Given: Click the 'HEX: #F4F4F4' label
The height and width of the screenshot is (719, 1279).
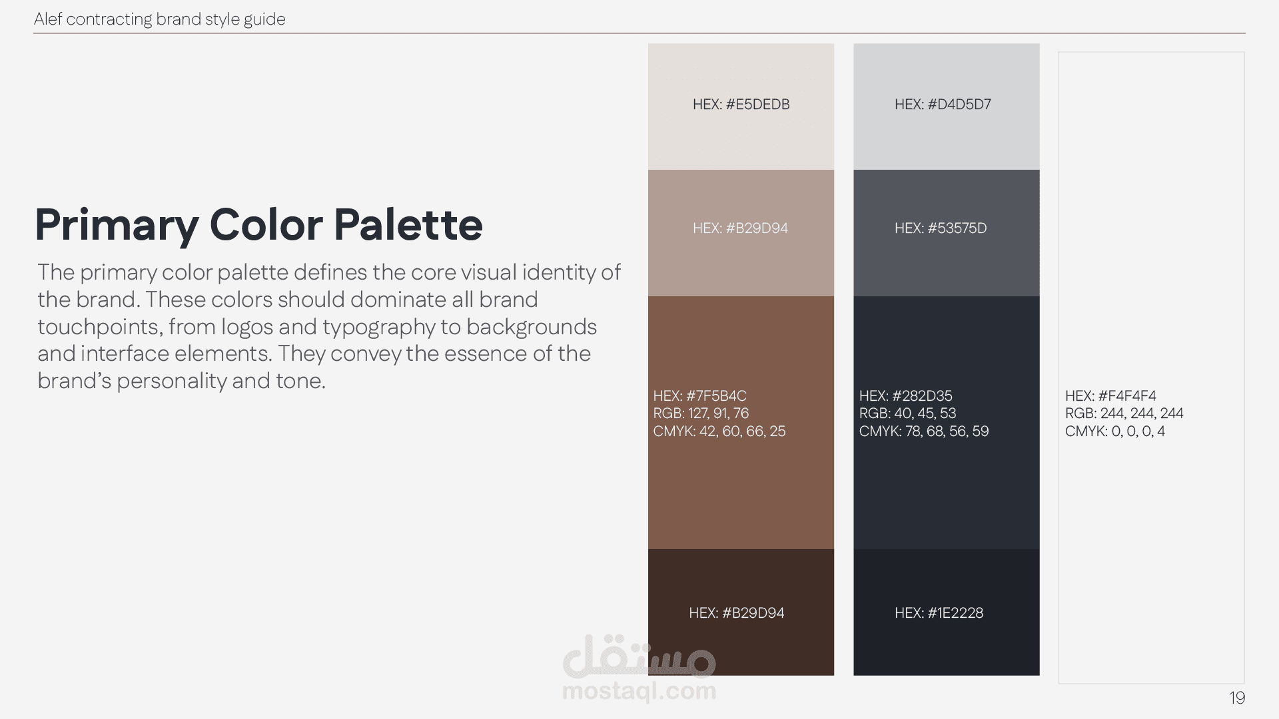Looking at the screenshot, I should [1110, 395].
